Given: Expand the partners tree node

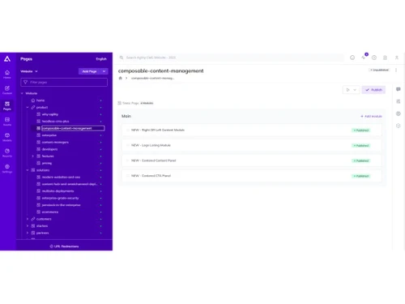Looking at the screenshot, I should pos(28,233).
